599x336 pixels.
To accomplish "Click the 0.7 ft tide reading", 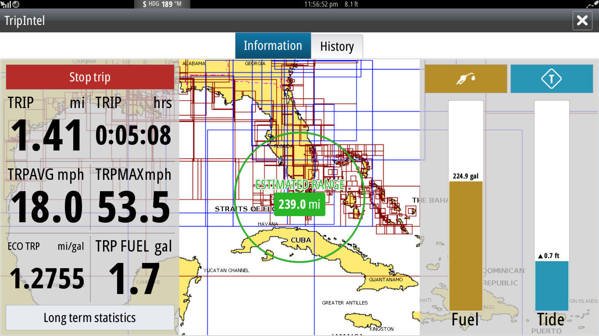I will pyautogui.click(x=549, y=256).
